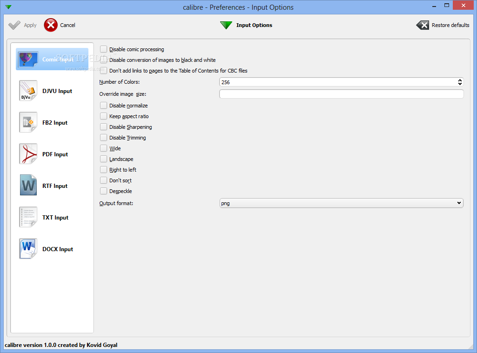Image resolution: width=477 pixels, height=353 pixels.
Task: Click the calibre title bar icon
Action: pyautogui.click(x=8, y=7)
